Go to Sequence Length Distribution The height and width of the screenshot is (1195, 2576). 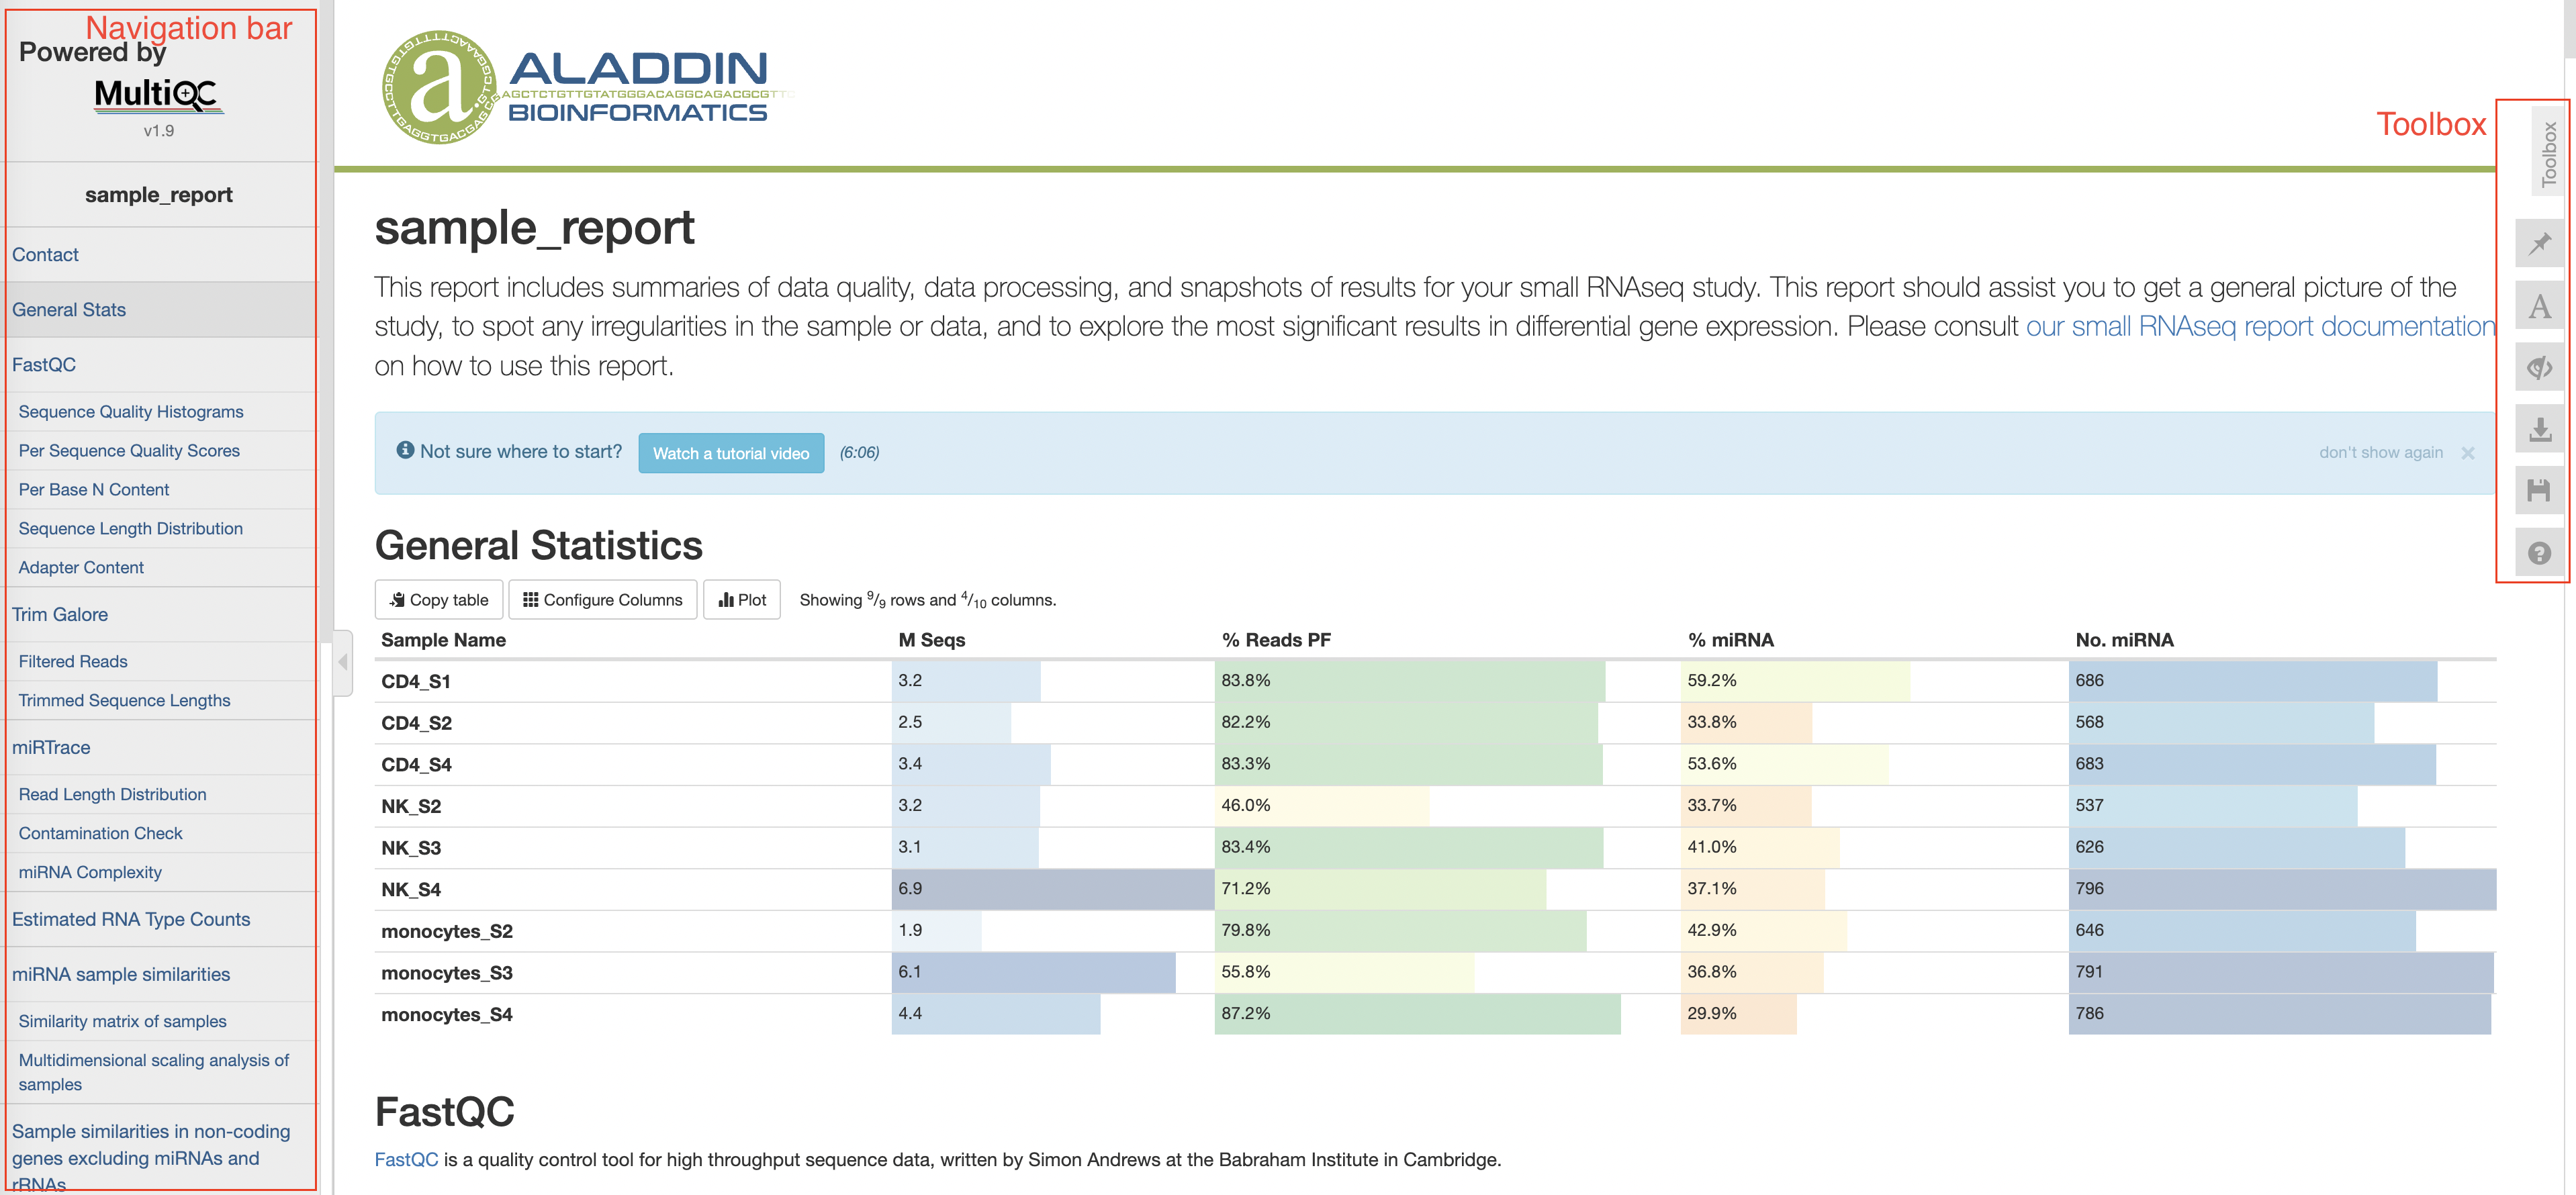[x=130, y=529]
